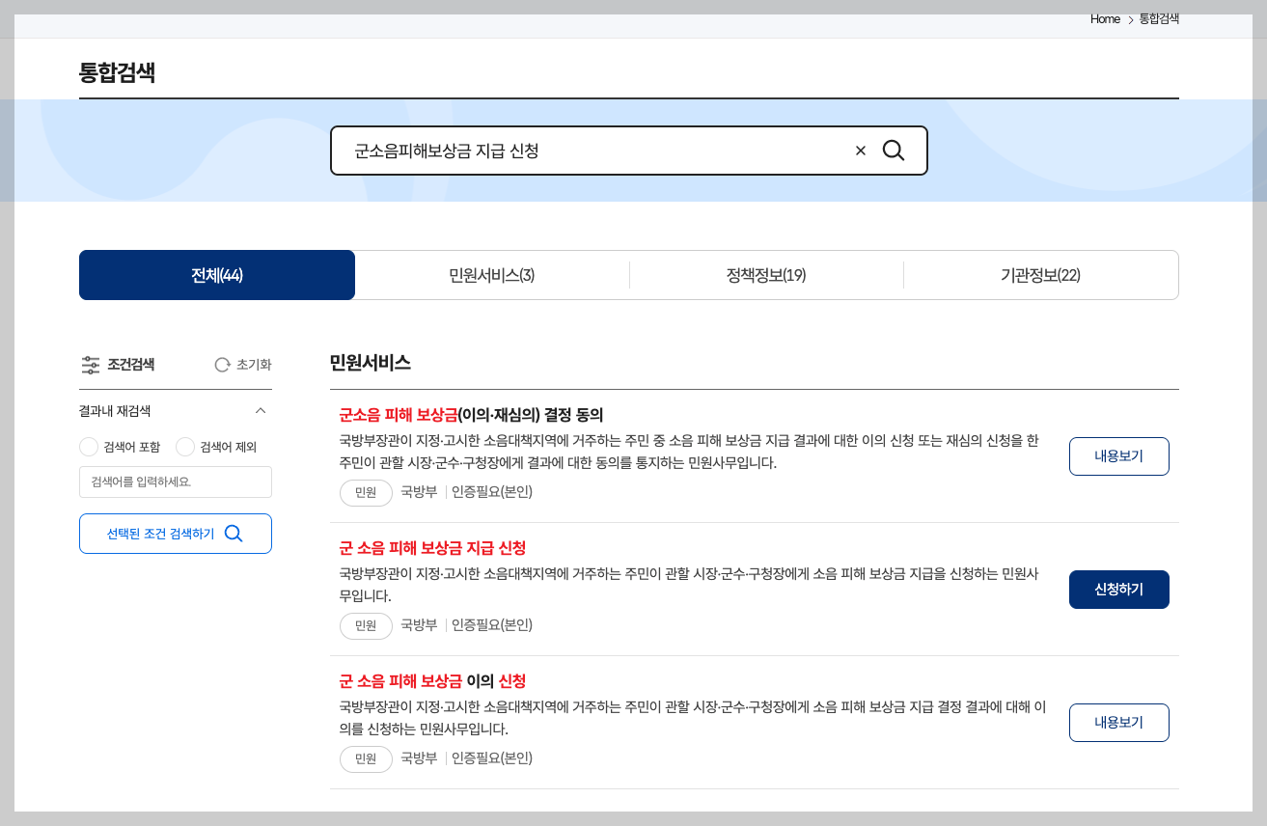The height and width of the screenshot is (826, 1267).
Task: Click the 조건검색 filter icon
Action: tap(90, 365)
